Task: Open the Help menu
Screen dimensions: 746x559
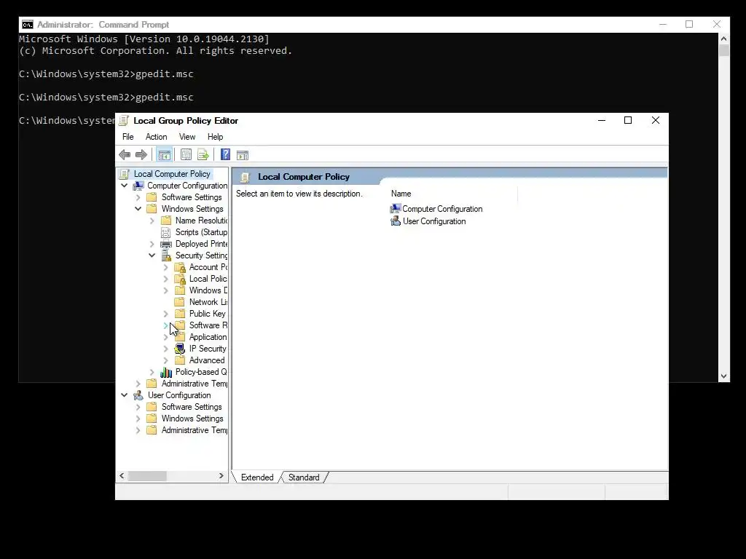Action: point(215,137)
